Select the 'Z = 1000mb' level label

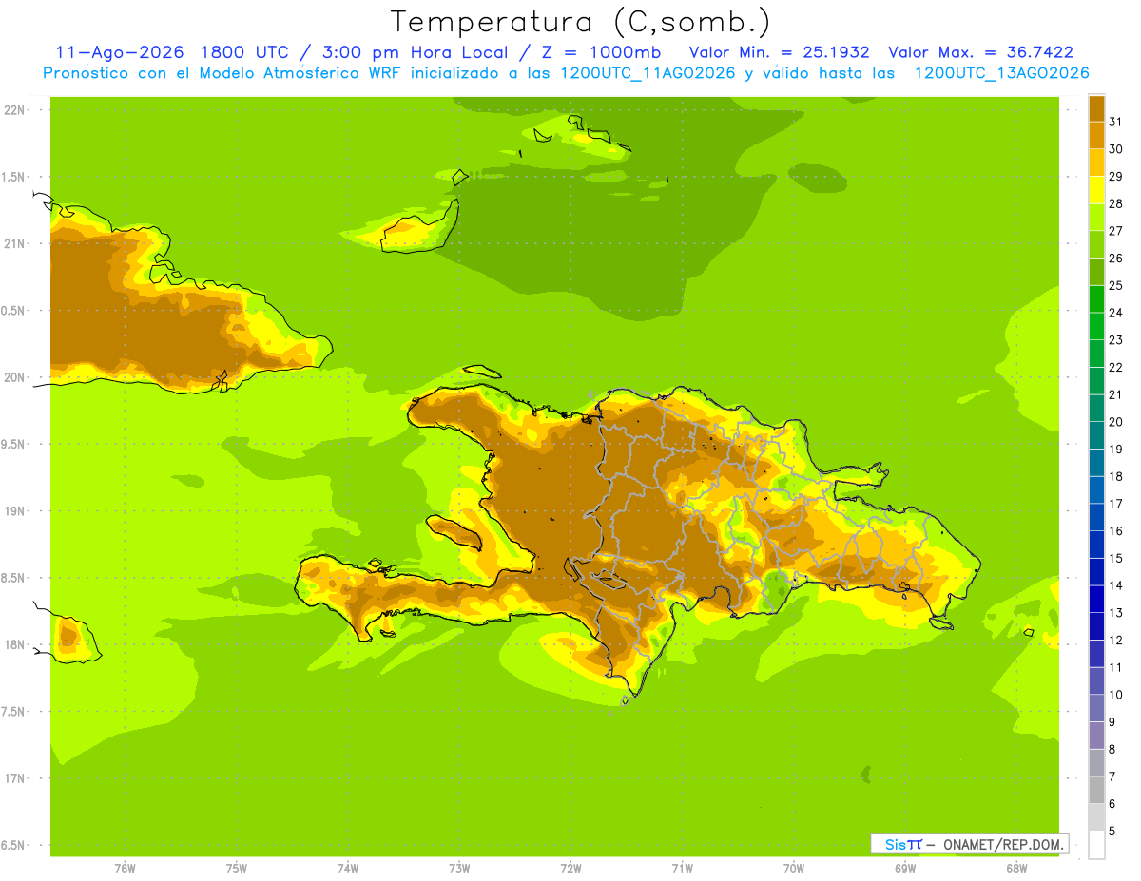(602, 52)
